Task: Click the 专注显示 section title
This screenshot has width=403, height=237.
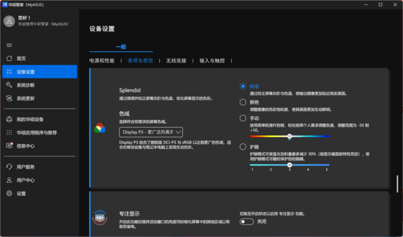Action: point(129,214)
